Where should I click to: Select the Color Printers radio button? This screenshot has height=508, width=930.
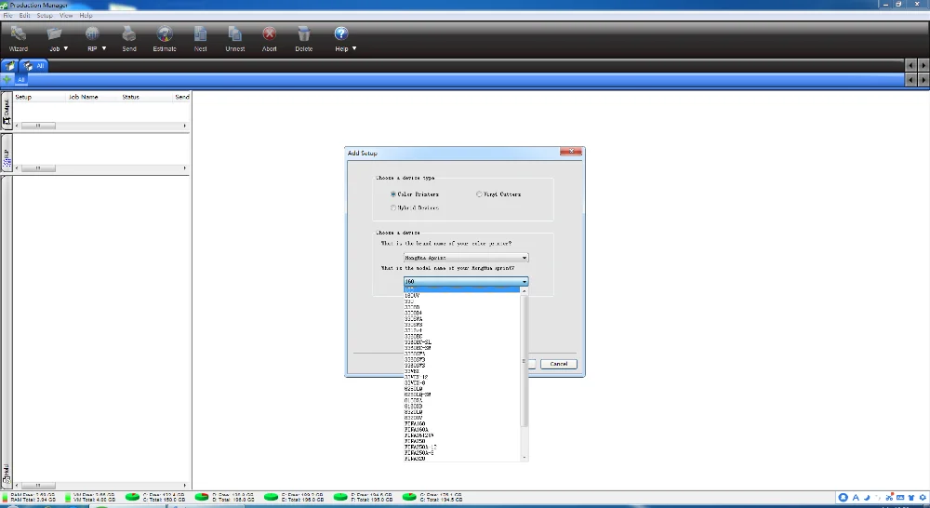(393, 194)
